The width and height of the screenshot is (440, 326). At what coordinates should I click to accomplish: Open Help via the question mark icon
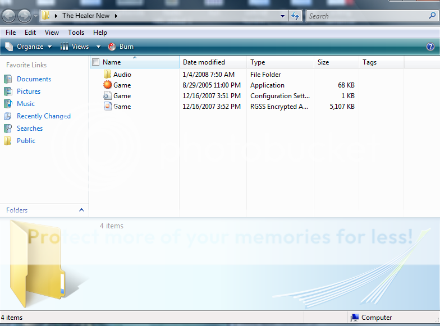(x=430, y=47)
